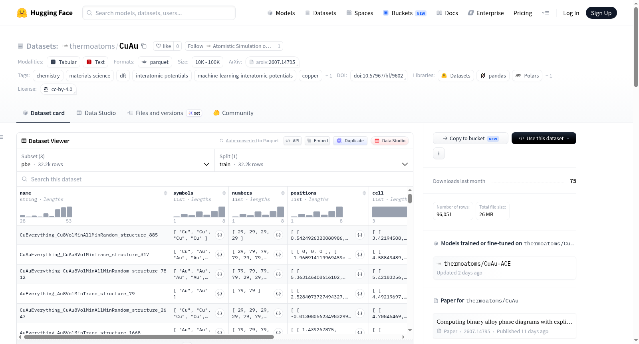Click the Embed button
The image size is (639, 344).
318,141
